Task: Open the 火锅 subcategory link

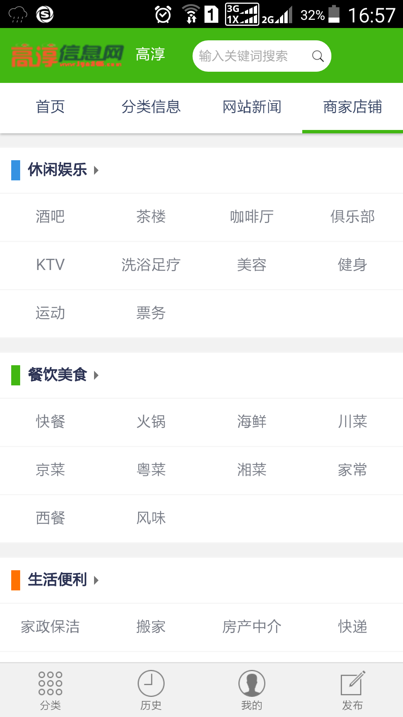Action: coord(151,422)
